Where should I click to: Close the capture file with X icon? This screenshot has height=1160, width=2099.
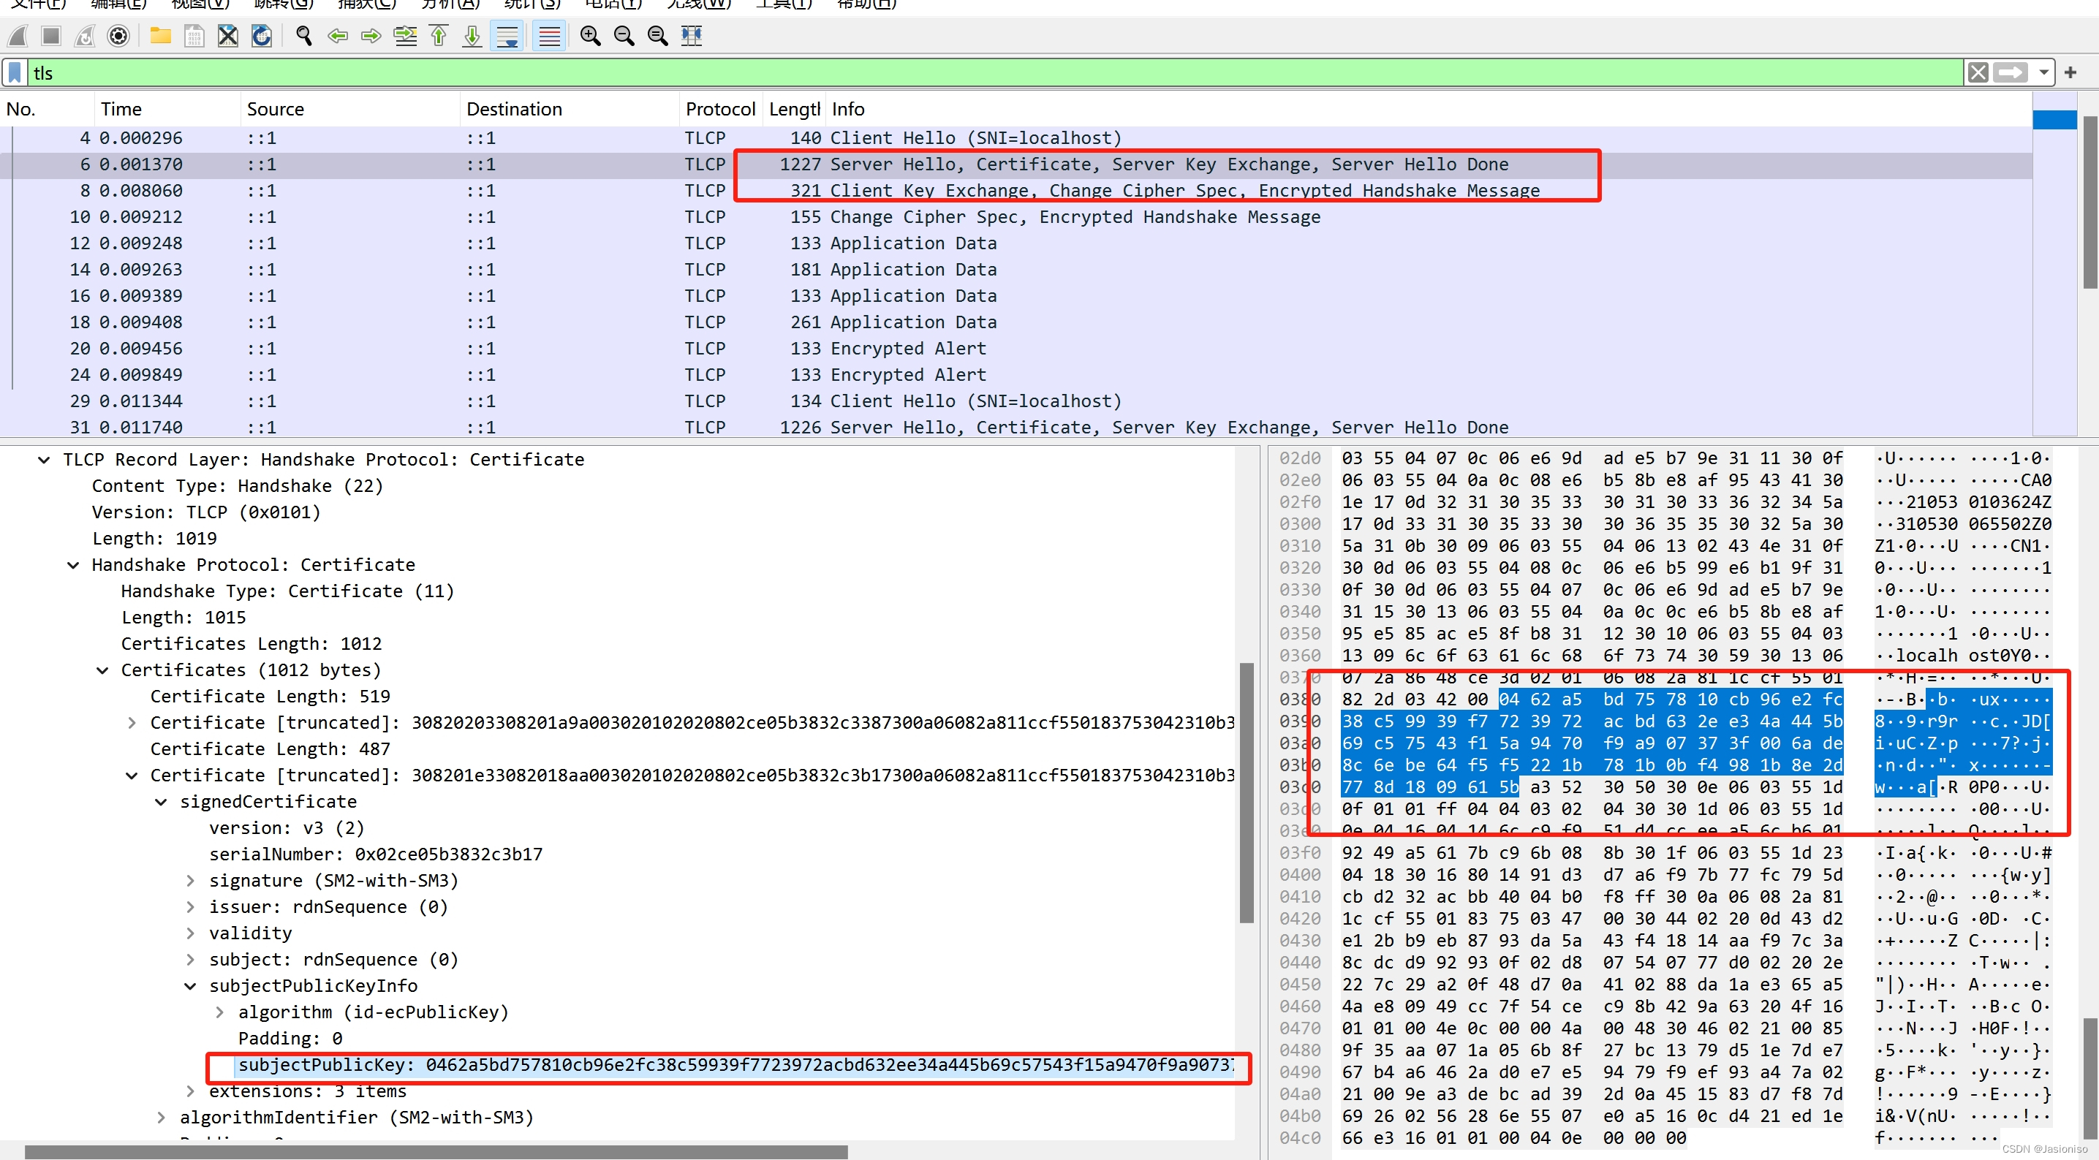[x=228, y=36]
